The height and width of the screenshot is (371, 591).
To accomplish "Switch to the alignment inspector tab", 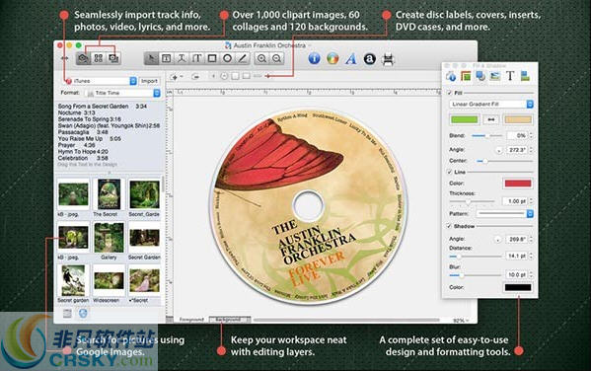I will 525,76.
